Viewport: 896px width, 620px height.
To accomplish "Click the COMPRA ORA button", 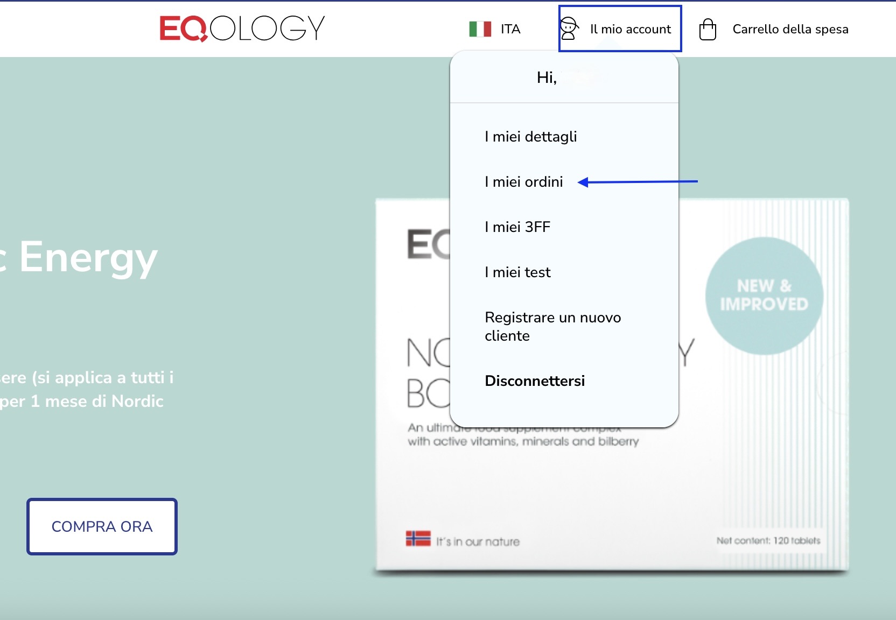I will 102,526.
